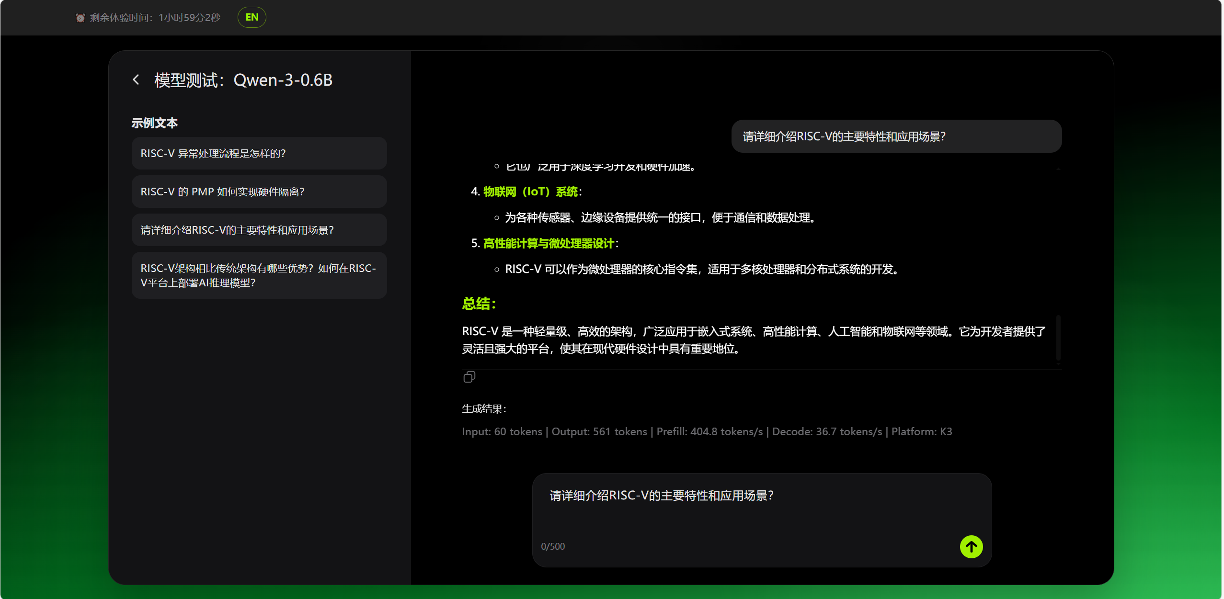Click the 'Decode: 36.7 tokens/s' statistic

pyautogui.click(x=827, y=431)
